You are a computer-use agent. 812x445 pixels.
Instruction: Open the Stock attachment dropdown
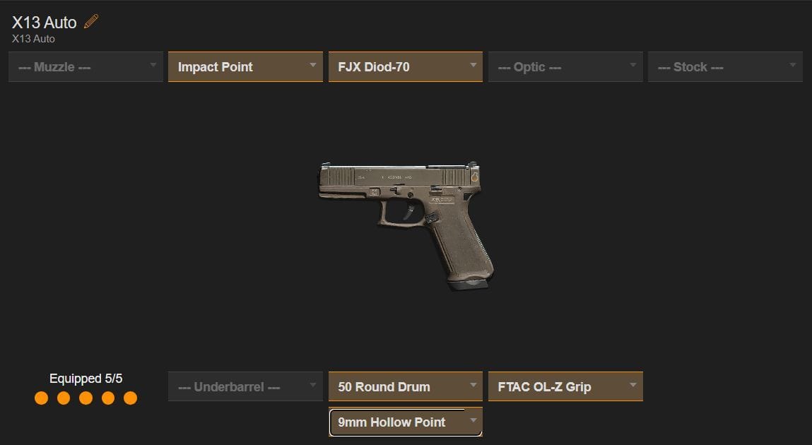(725, 66)
